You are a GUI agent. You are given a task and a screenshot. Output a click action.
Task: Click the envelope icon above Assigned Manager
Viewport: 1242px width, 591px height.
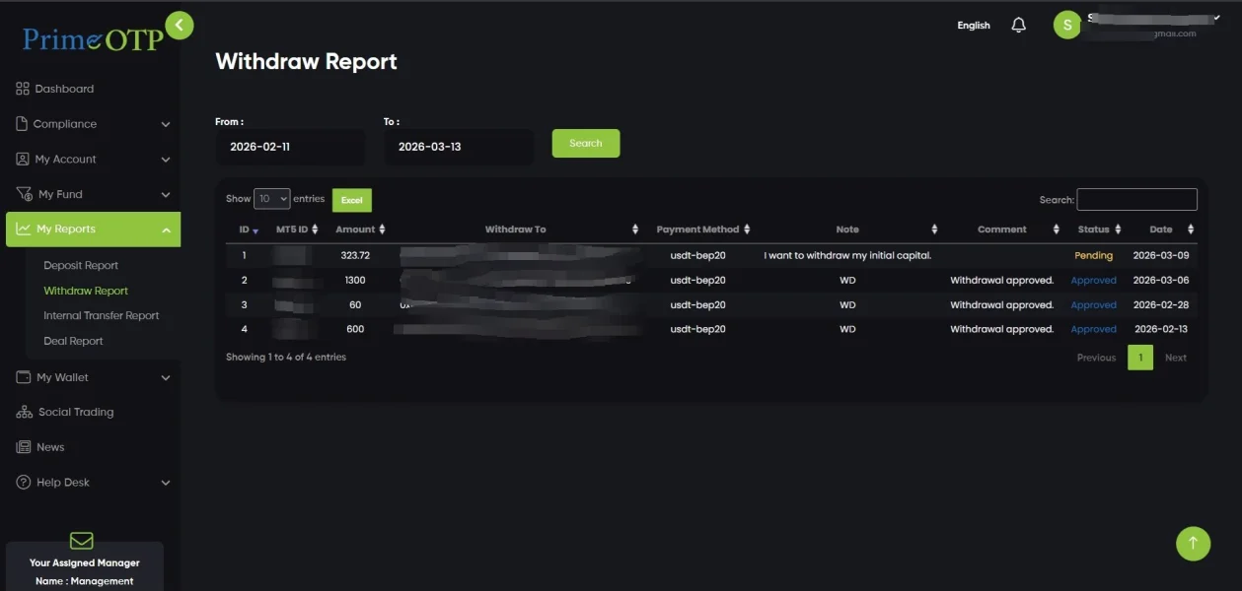(x=82, y=541)
